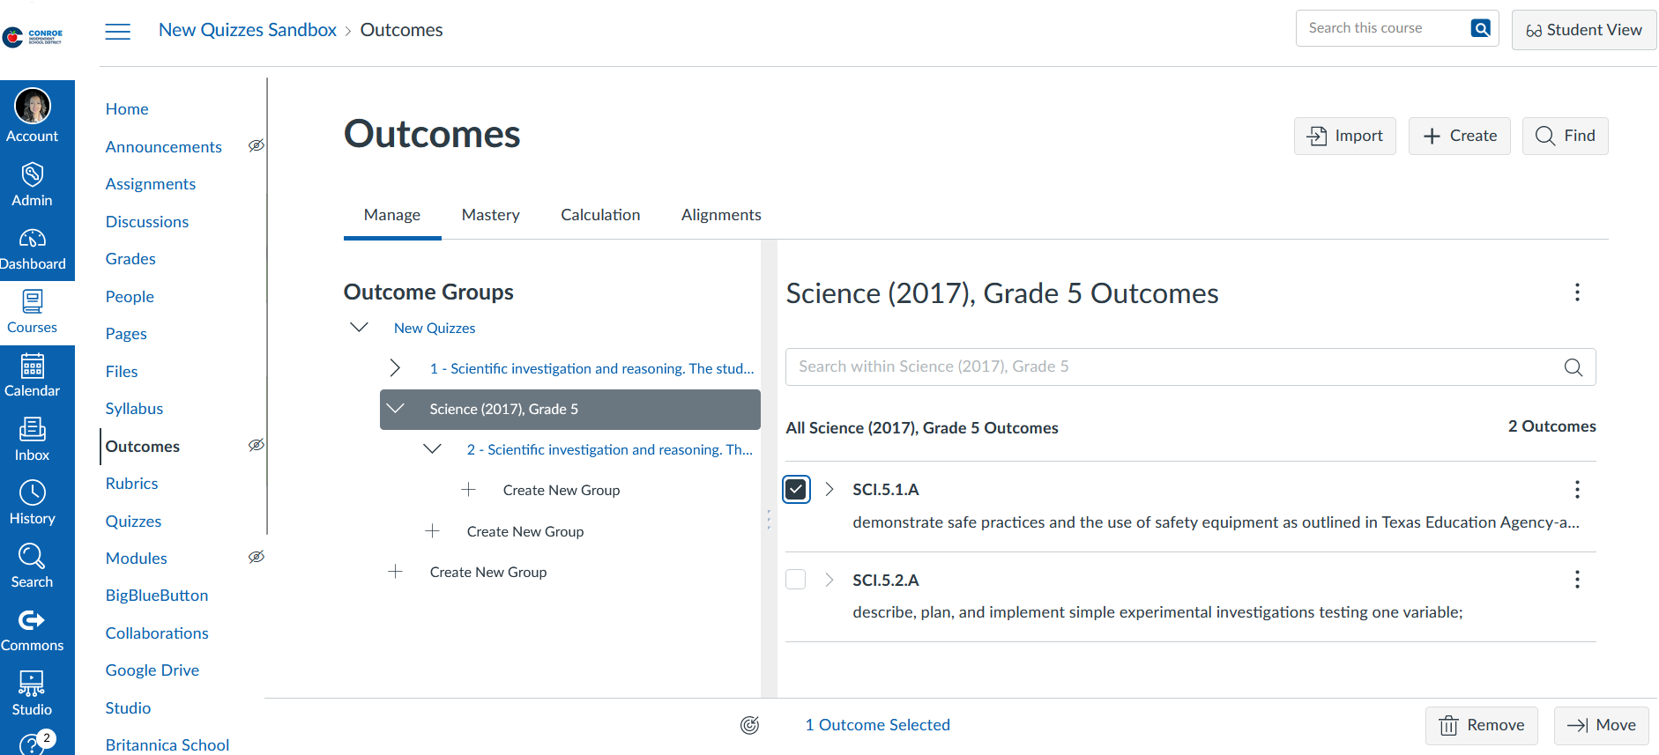Click the hamburger course menu toggle
This screenshot has height=755, width=1659.
tap(117, 31)
